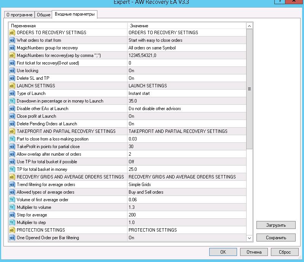Edit the Drawdown value 35.0
The image size is (304, 262).
(x=187, y=101)
